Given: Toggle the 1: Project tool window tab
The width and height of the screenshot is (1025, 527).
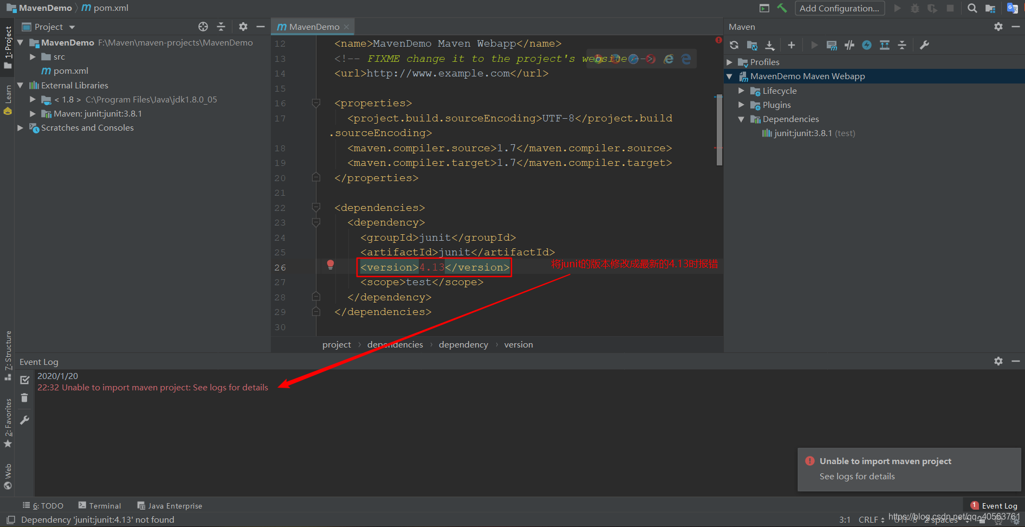Looking at the screenshot, I should tap(8, 47).
